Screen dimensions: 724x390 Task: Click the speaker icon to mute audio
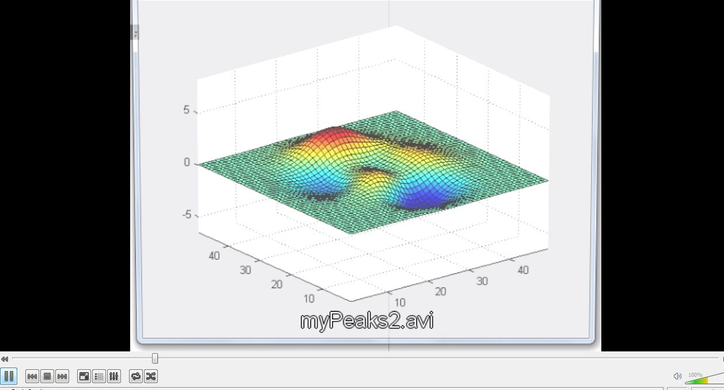pyautogui.click(x=677, y=376)
